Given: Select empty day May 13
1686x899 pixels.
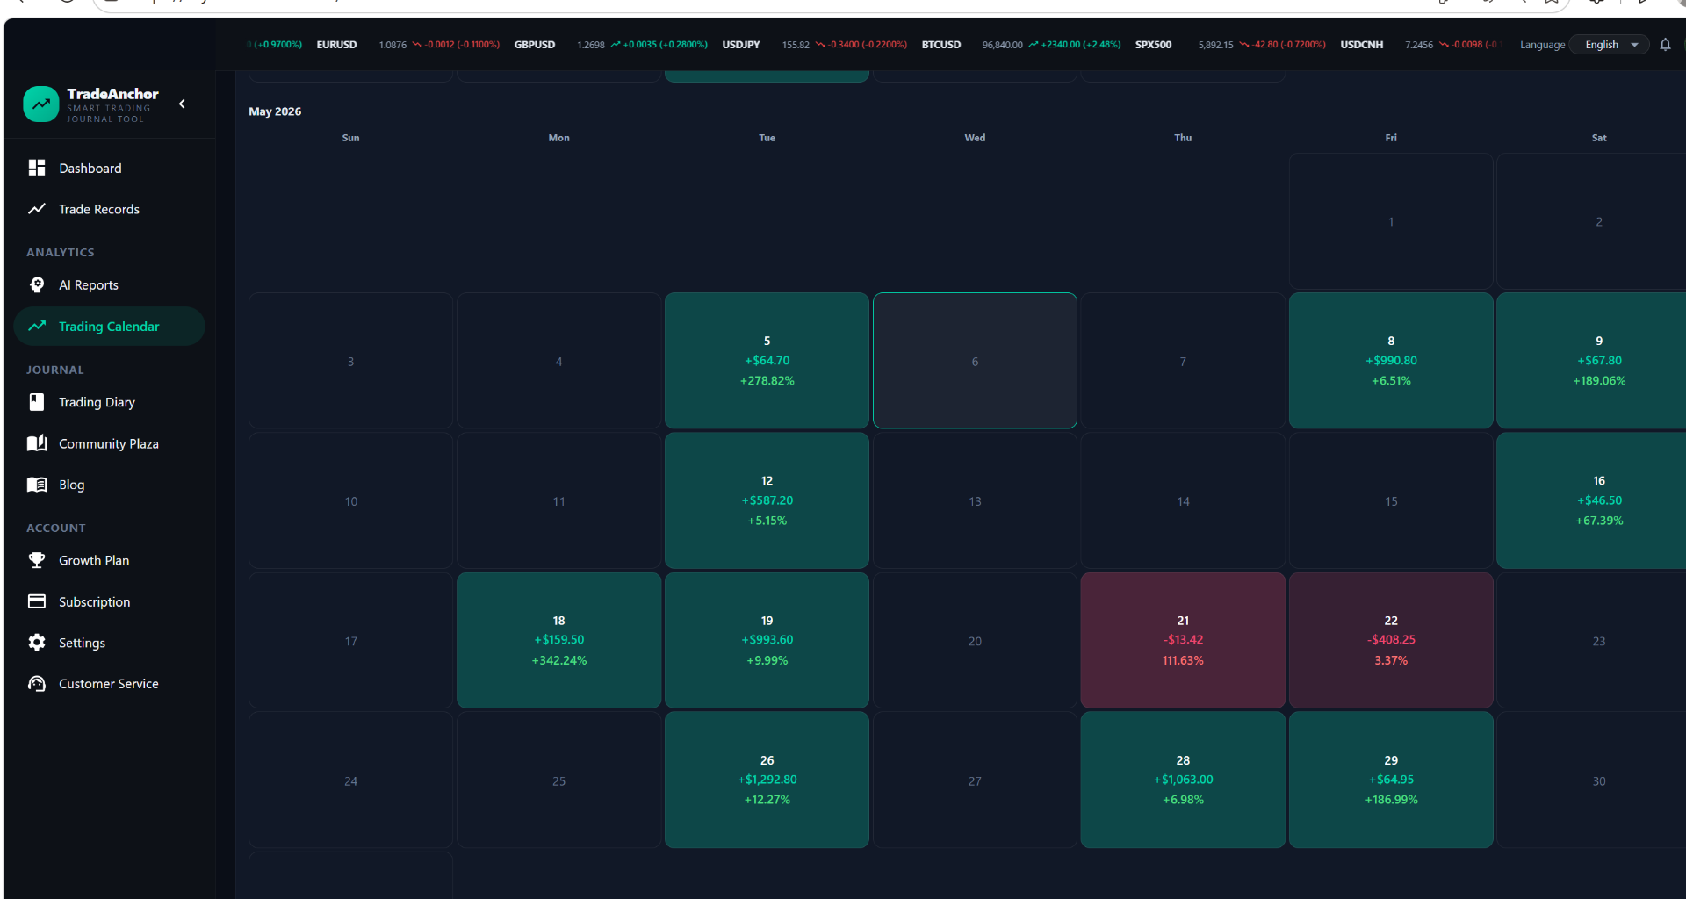Looking at the screenshot, I should pos(975,500).
